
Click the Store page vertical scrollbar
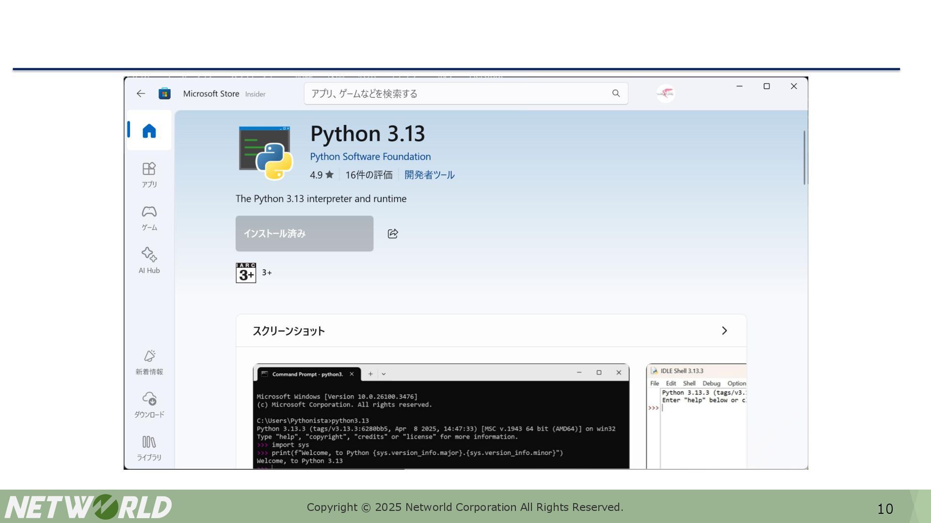pyautogui.click(x=804, y=157)
